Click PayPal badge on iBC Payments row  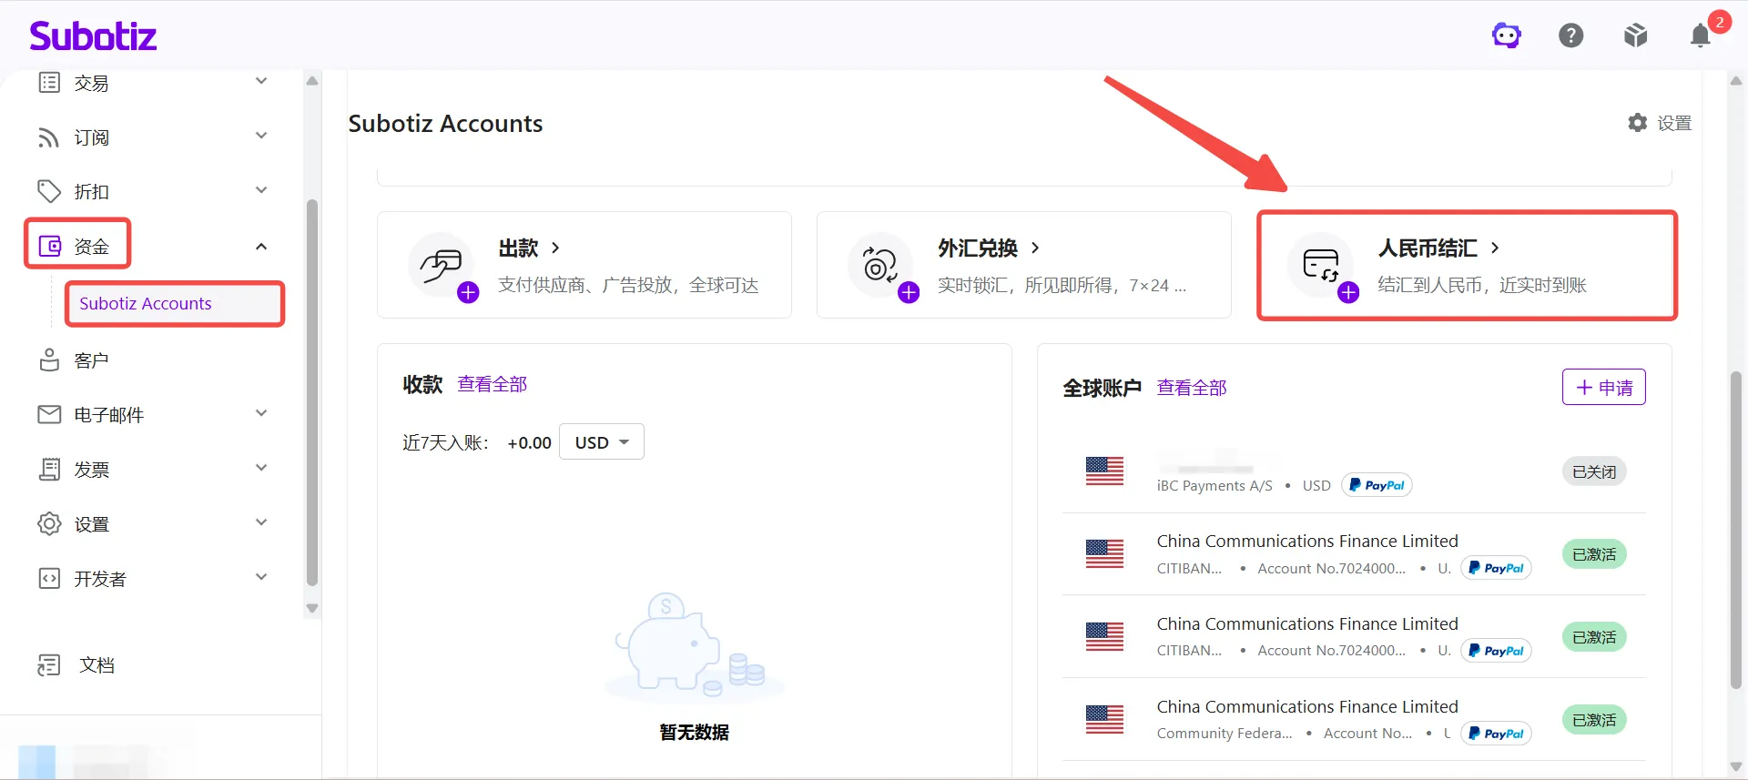(1377, 485)
